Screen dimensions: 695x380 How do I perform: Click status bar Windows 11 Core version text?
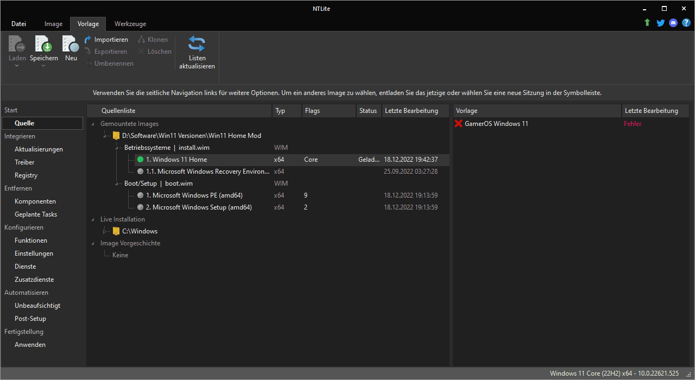point(614,373)
